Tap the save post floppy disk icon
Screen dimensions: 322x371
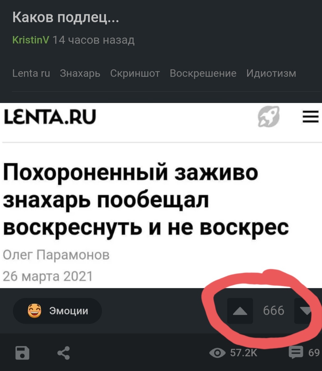click(22, 353)
